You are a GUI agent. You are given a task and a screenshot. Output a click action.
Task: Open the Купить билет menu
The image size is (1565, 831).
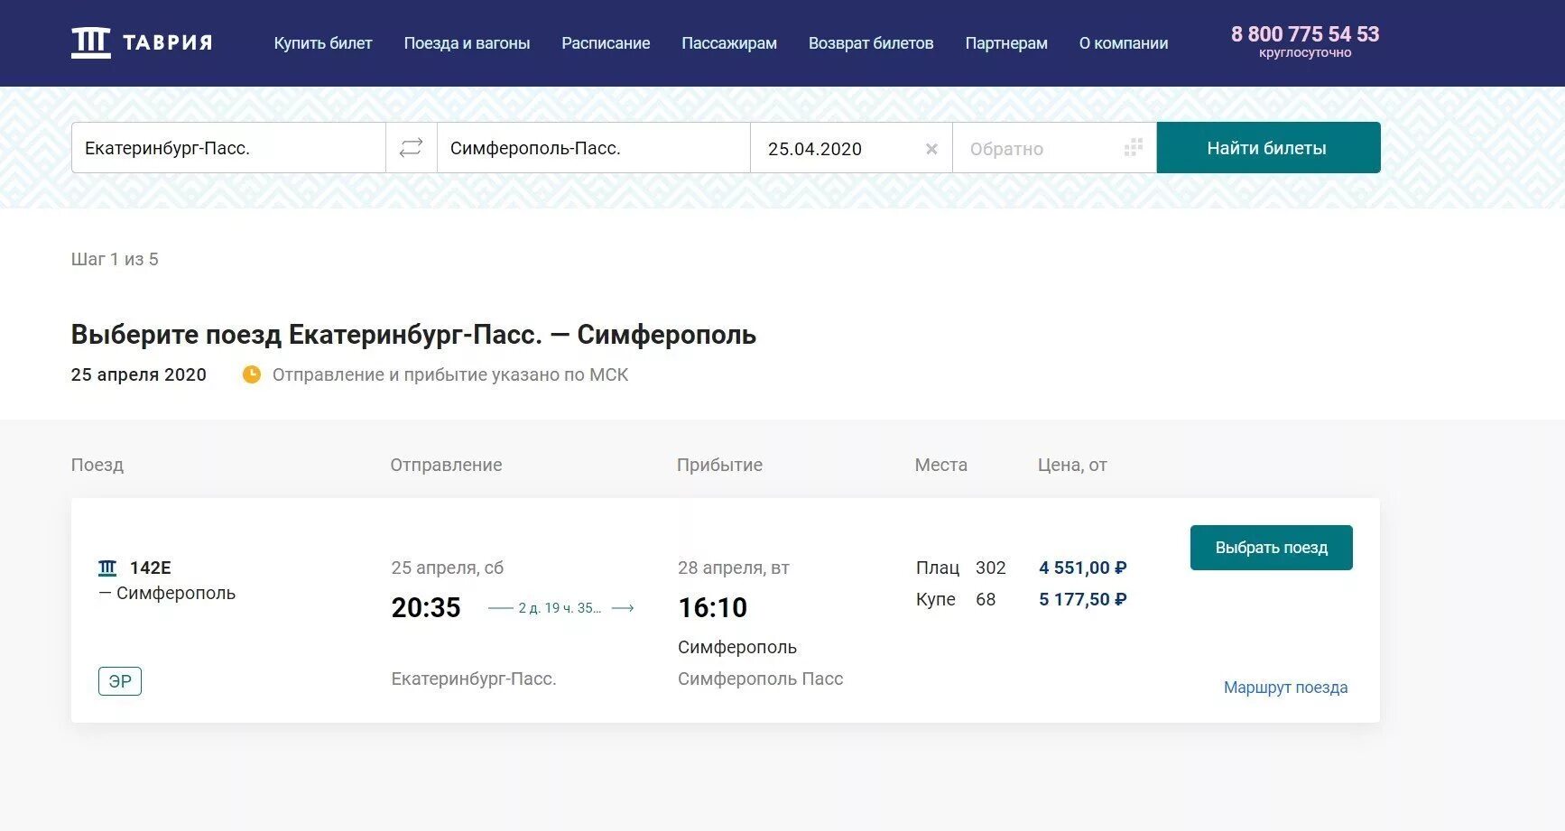[x=323, y=43]
